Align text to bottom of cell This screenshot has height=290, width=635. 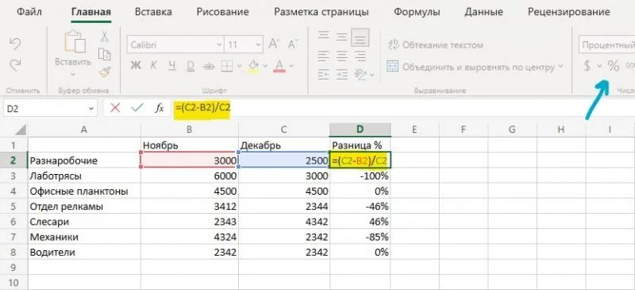point(360,37)
